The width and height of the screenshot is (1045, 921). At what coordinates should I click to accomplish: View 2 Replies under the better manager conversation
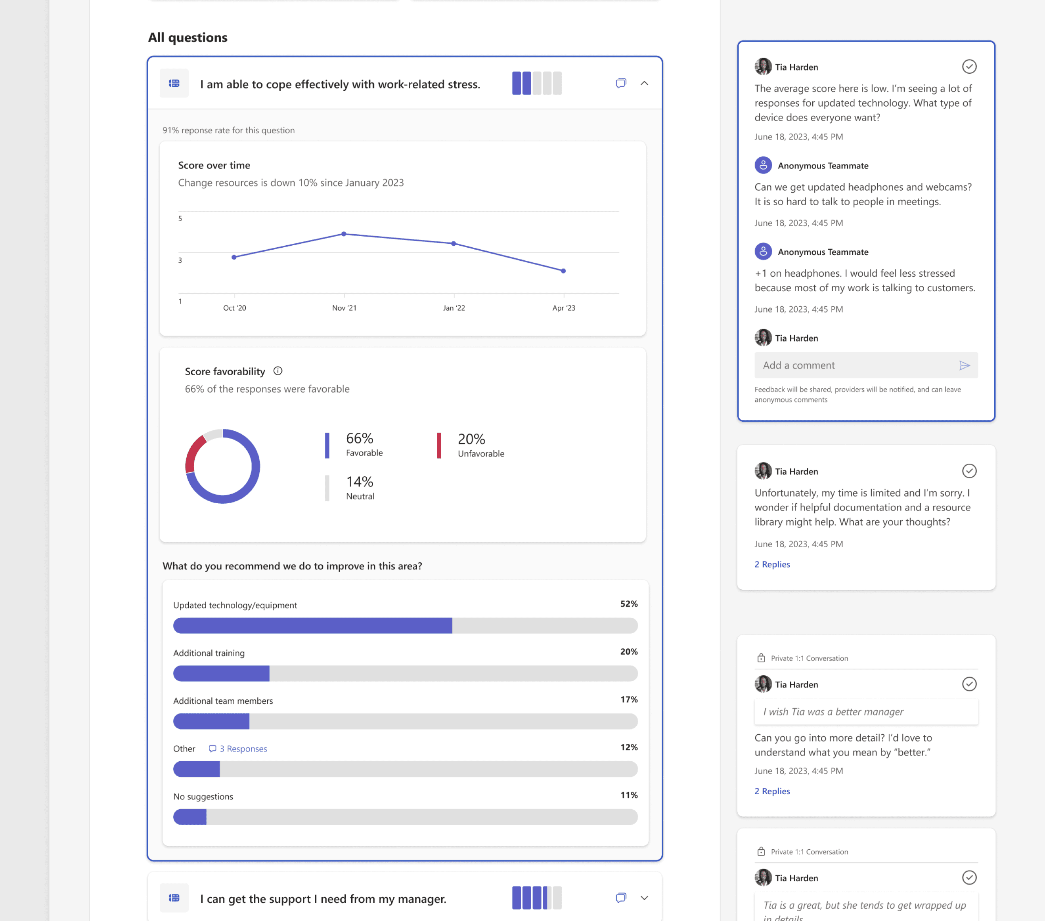point(772,791)
